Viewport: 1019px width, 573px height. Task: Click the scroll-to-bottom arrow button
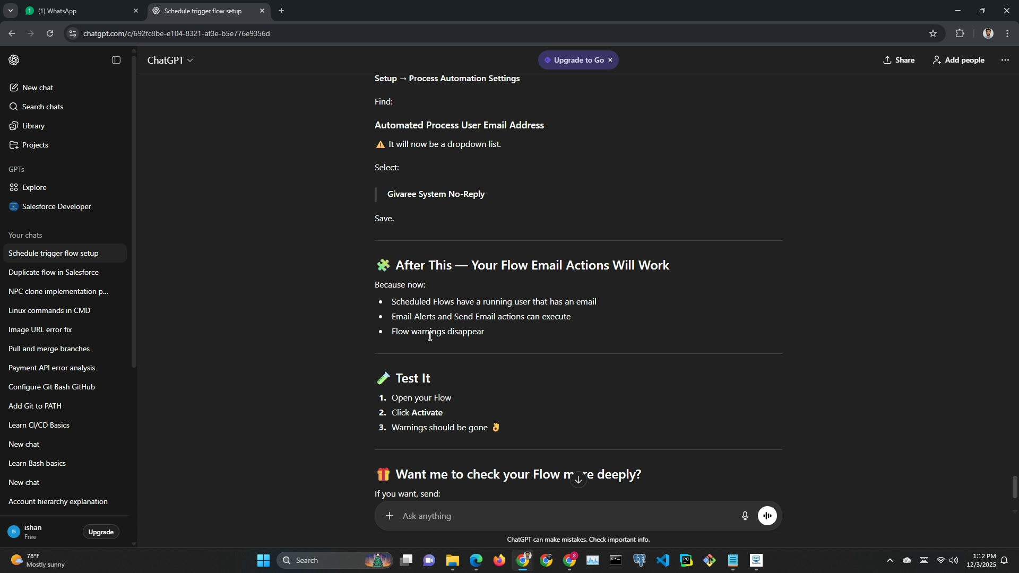578,480
